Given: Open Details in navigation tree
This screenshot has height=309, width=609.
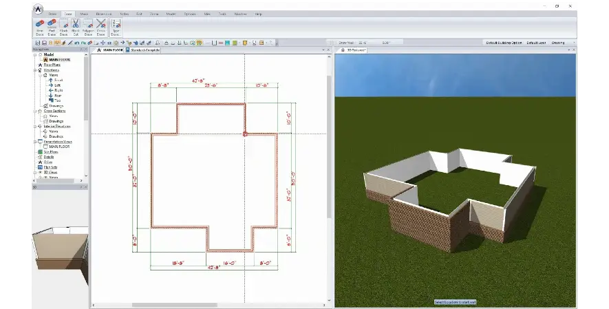Looking at the screenshot, I should pyautogui.click(x=49, y=157).
